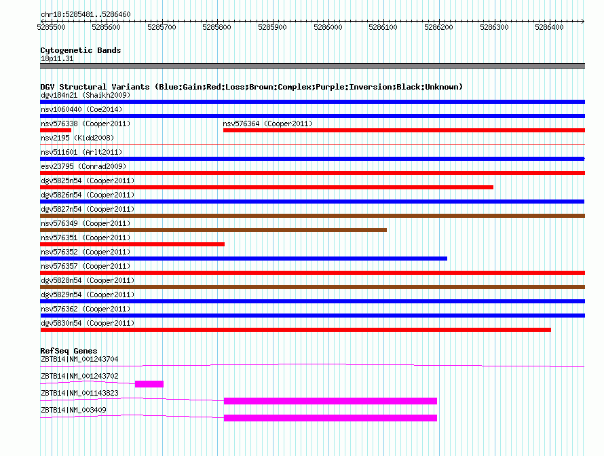Click the 18p11.31 cytogenetic band label
Viewport: 604px width, 456px height.
point(57,58)
